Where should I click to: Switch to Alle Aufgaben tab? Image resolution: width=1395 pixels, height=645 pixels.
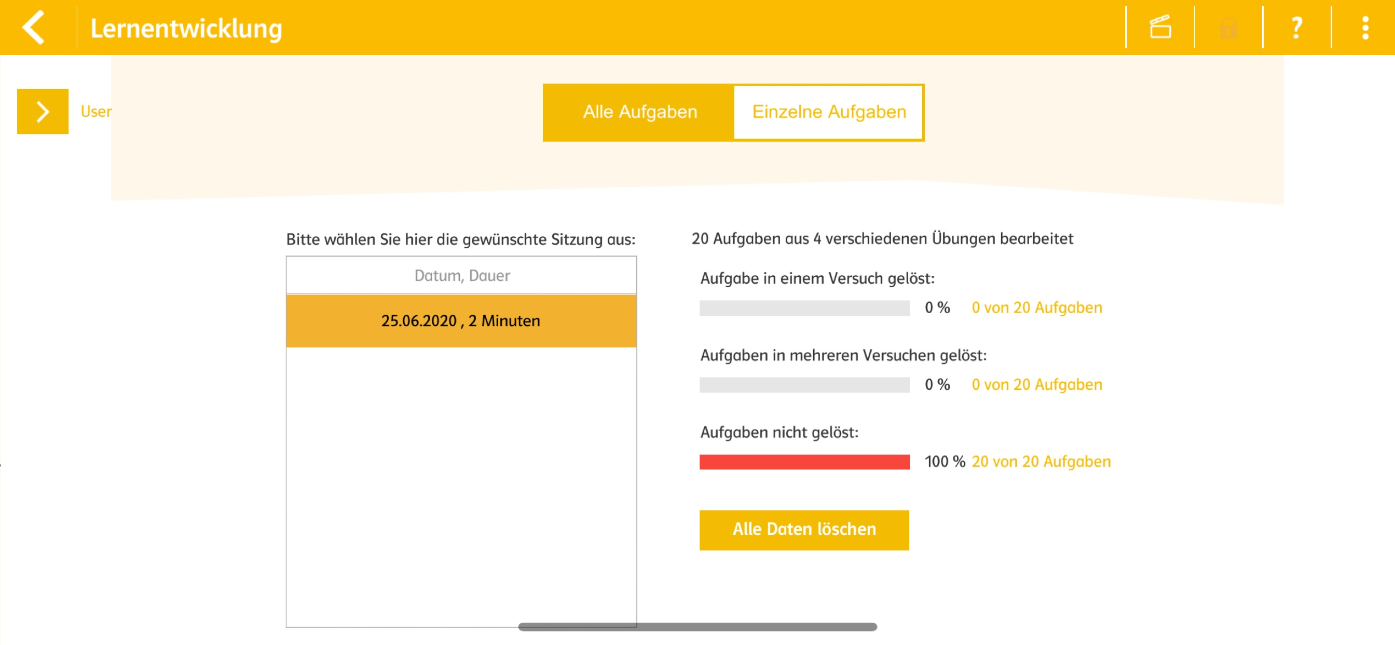639,112
